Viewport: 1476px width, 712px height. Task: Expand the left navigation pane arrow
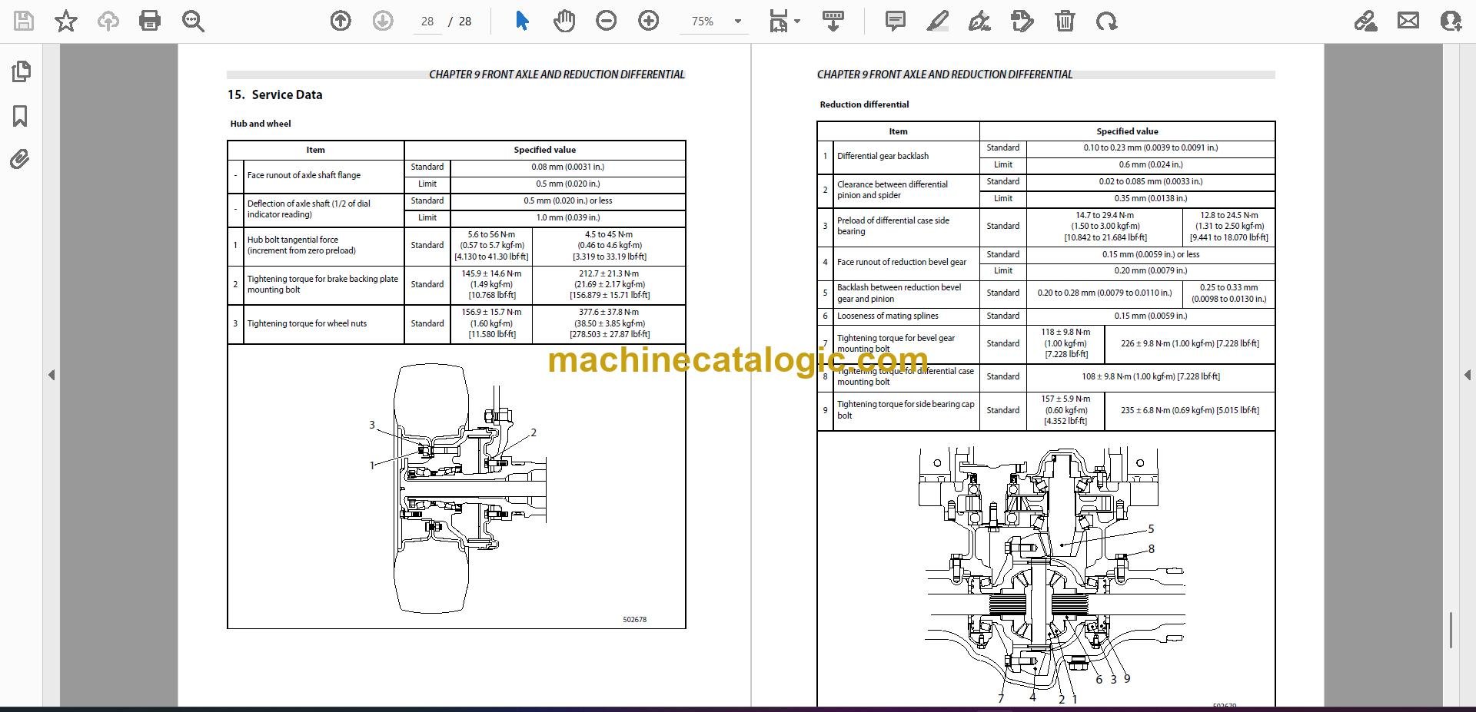click(x=52, y=375)
